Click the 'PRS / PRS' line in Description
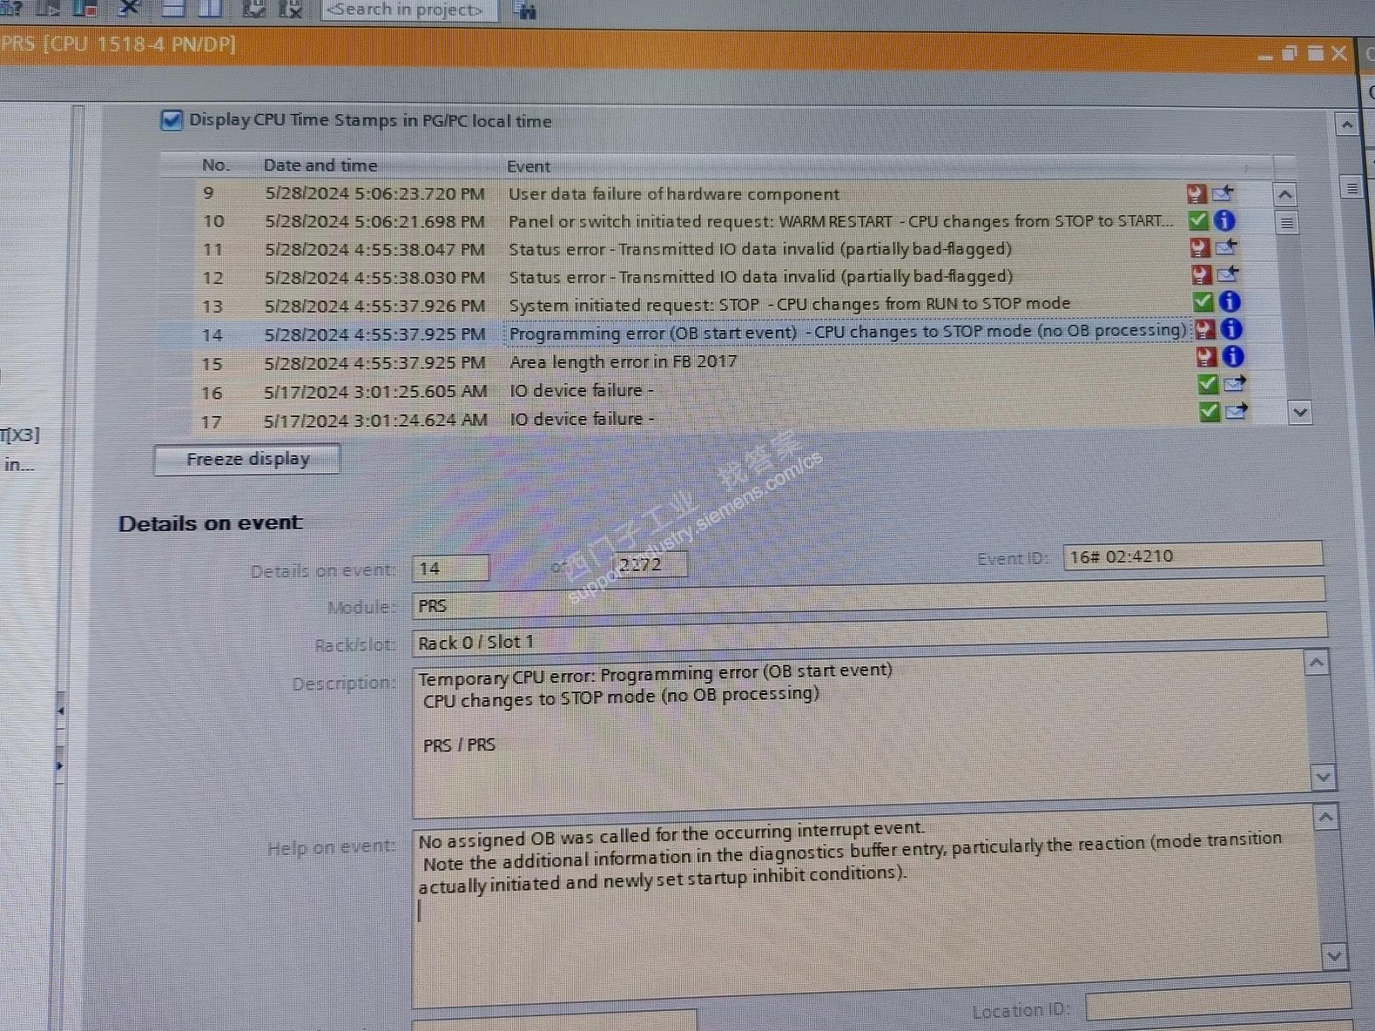Viewport: 1375px width, 1031px height. click(459, 745)
